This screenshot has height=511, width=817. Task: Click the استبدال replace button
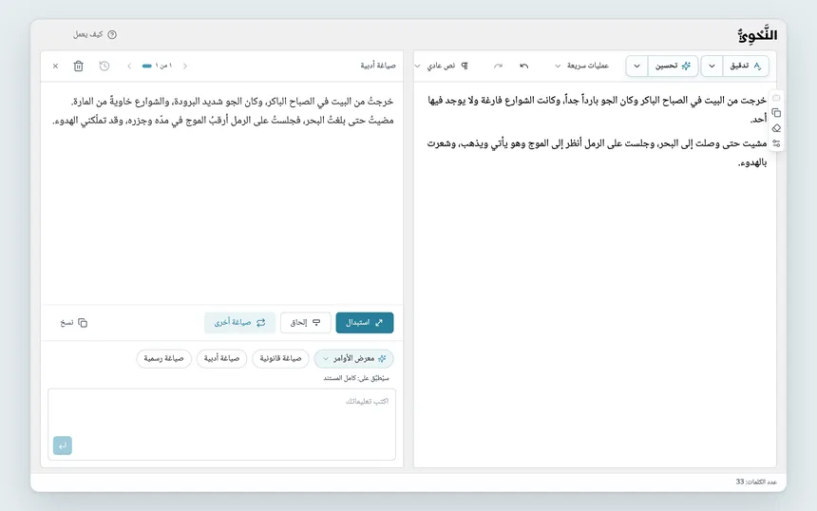click(365, 323)
